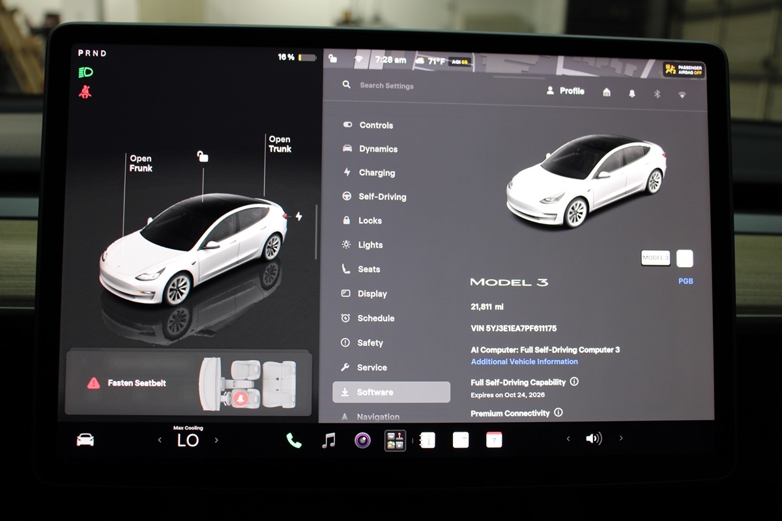
Task: Launch the Dashcam camera app
Action: tap(362, 440)
